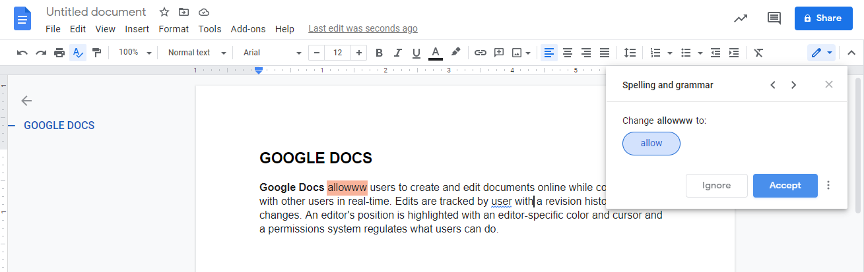The image size is (864, 272).
Task: Open the editing mode pencil dropdown
Action: (822, 53)
